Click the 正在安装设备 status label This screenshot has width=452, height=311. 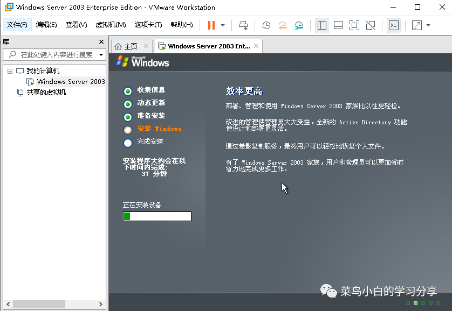tap(142, 205)
